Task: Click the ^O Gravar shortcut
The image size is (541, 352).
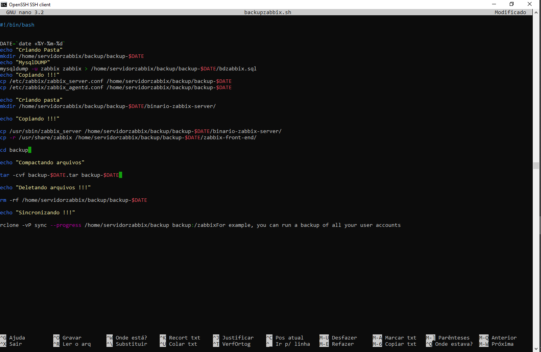Action: pyautogui.click(x=67, y=338)
